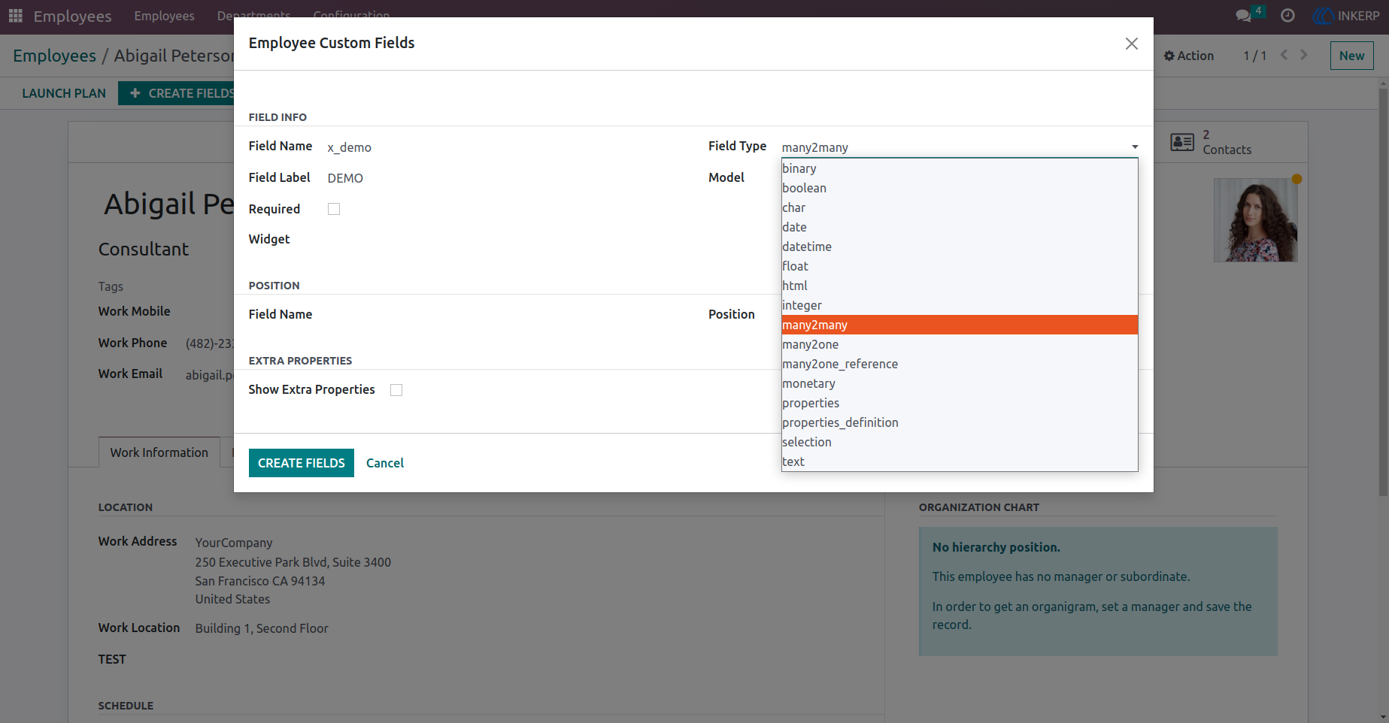The width and height of the screenshot is (1389, 723).
Task: Toggle the Required checkbox
Action: pos(334,209)
